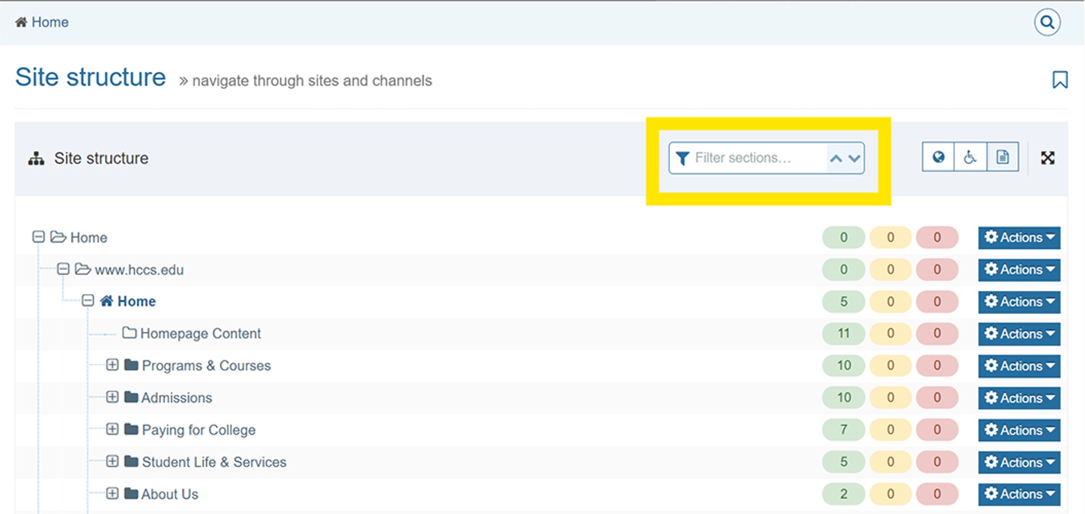Viewport: 1085px width, 514px height.
Task: Click the open folder icon for www.hccs.edu
Action: pyautogui.click(x=83, y=269)
